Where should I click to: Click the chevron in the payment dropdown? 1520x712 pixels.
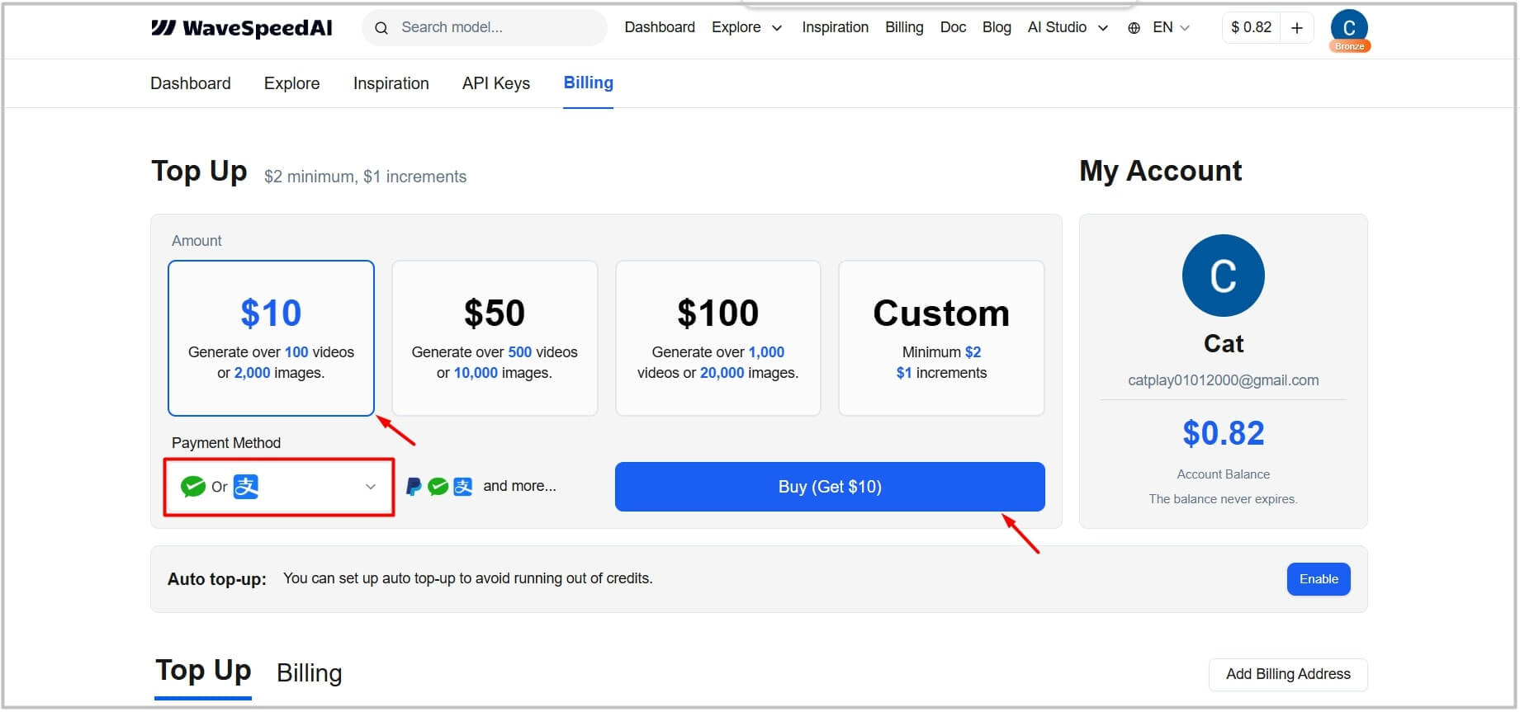(x=371, y=487)
